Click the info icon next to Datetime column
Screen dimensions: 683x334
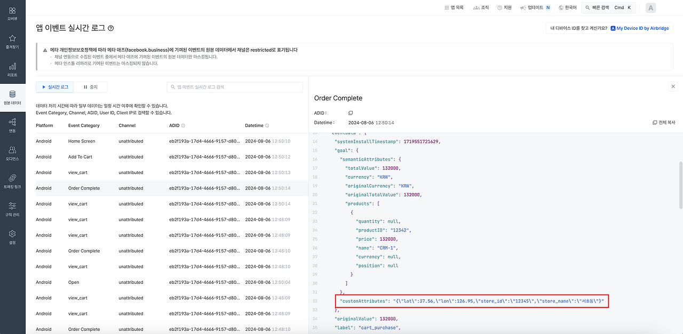267,126
